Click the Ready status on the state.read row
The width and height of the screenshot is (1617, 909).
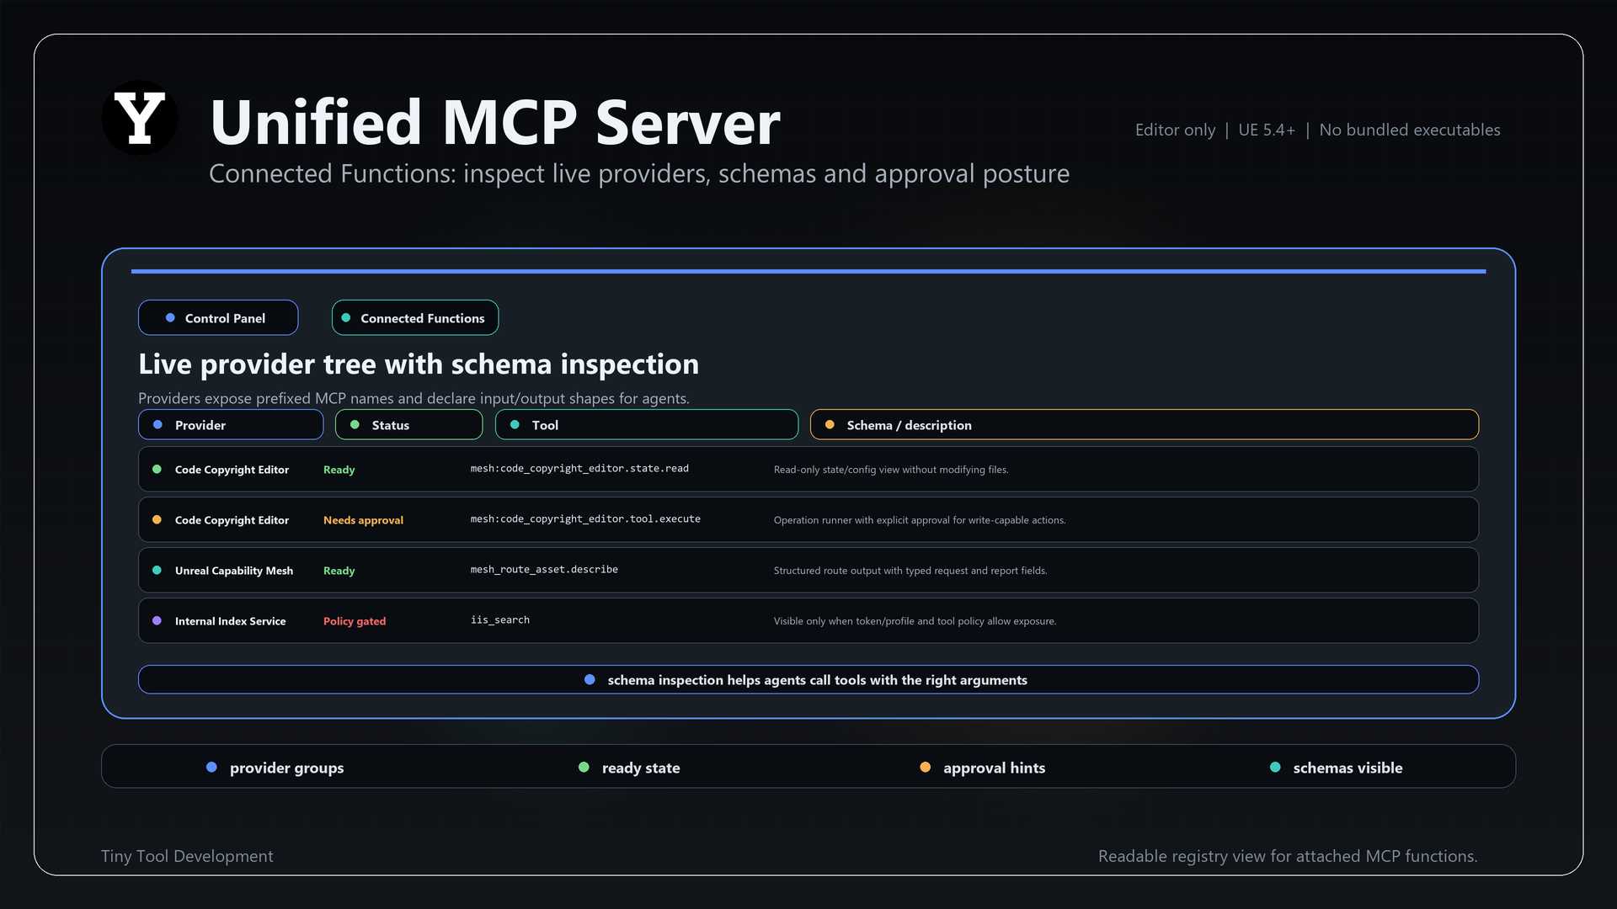(339, 470)
